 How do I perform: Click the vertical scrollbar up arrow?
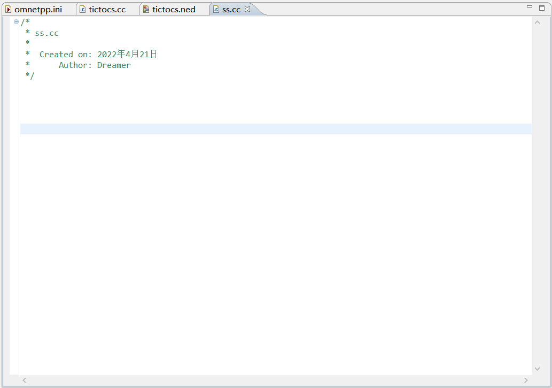pos(537,22)
